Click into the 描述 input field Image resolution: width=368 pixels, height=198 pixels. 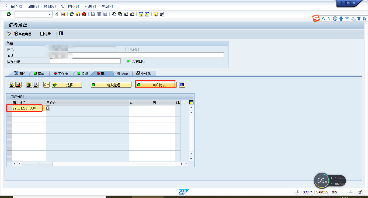pos(137,55)
